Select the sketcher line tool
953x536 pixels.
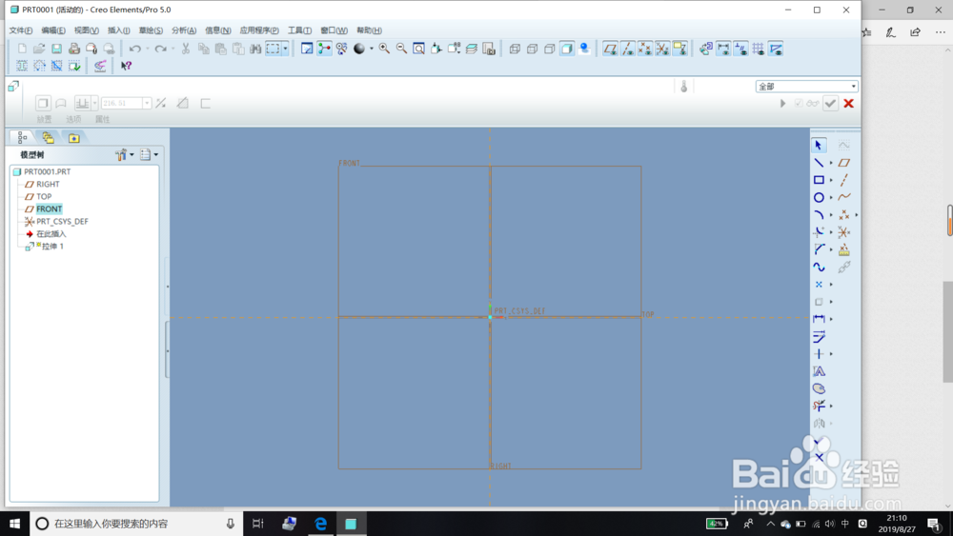pyautogui.click(x=819, y=163)
